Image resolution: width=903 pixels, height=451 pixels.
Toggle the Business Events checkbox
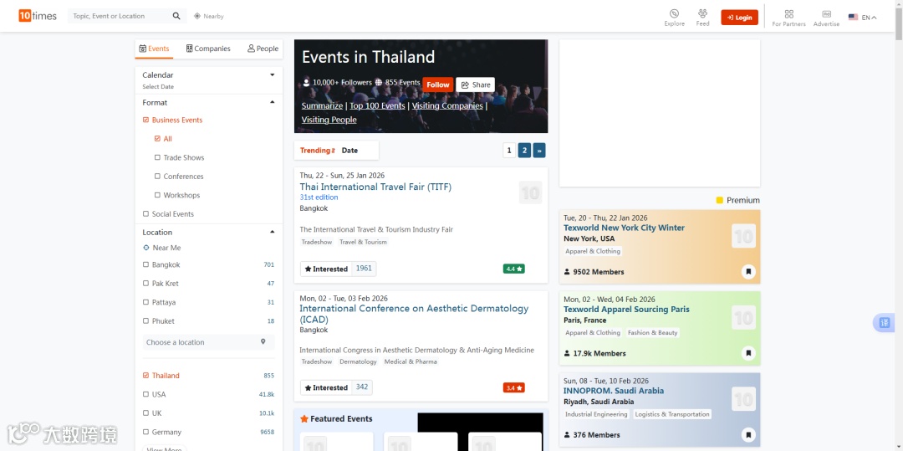[145, 120]
